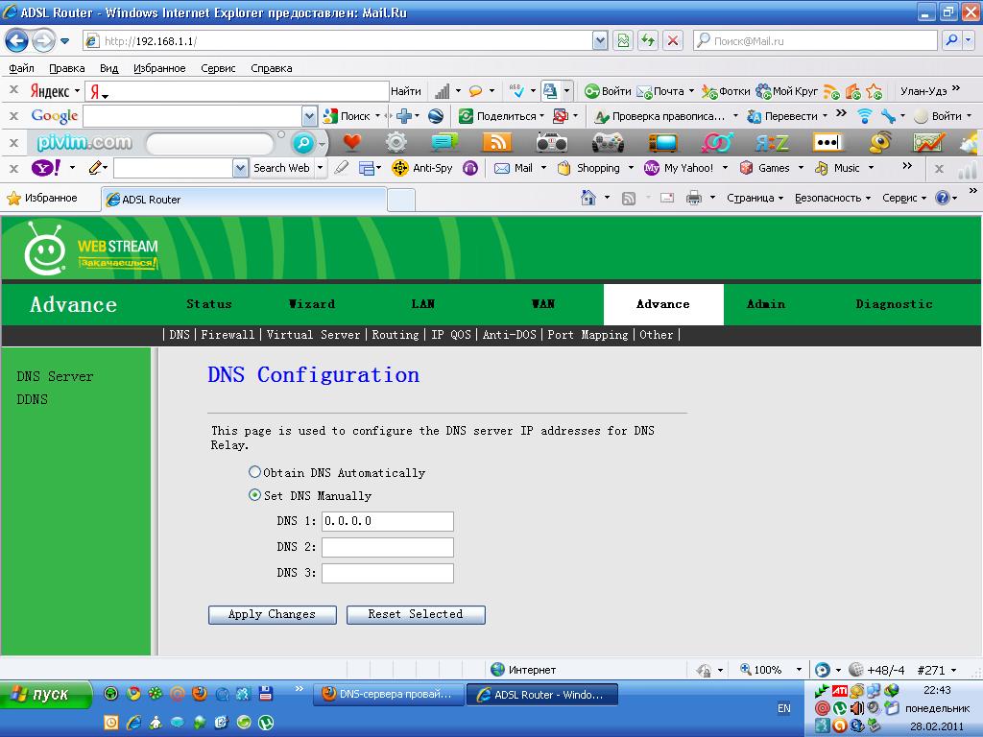Image resolution: width=983 pixels, height=737 pixels.
Task: Open the Firewall submenu item
Action: pyautogui.click(x=228, y=335)
